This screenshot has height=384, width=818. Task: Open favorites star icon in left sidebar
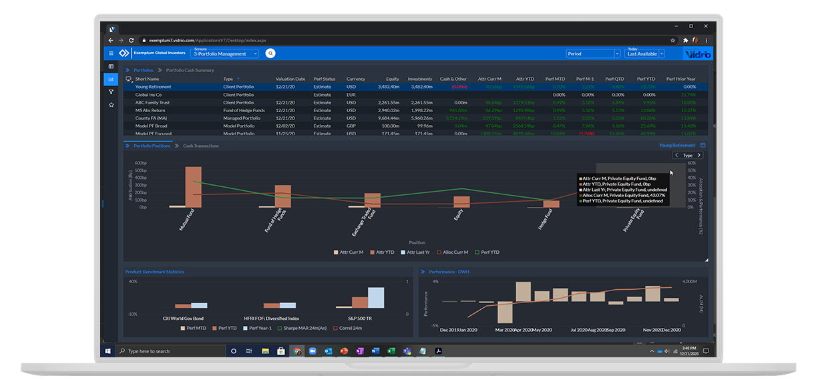[x=111, y=105]
